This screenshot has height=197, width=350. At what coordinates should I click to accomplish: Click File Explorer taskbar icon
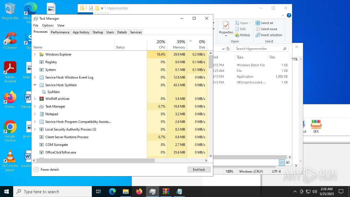[126, 192]
